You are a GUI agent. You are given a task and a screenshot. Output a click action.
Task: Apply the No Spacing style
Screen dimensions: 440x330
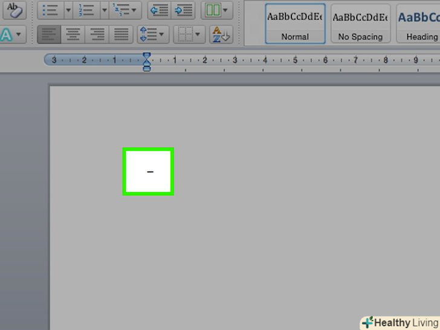tap(361, 24)
